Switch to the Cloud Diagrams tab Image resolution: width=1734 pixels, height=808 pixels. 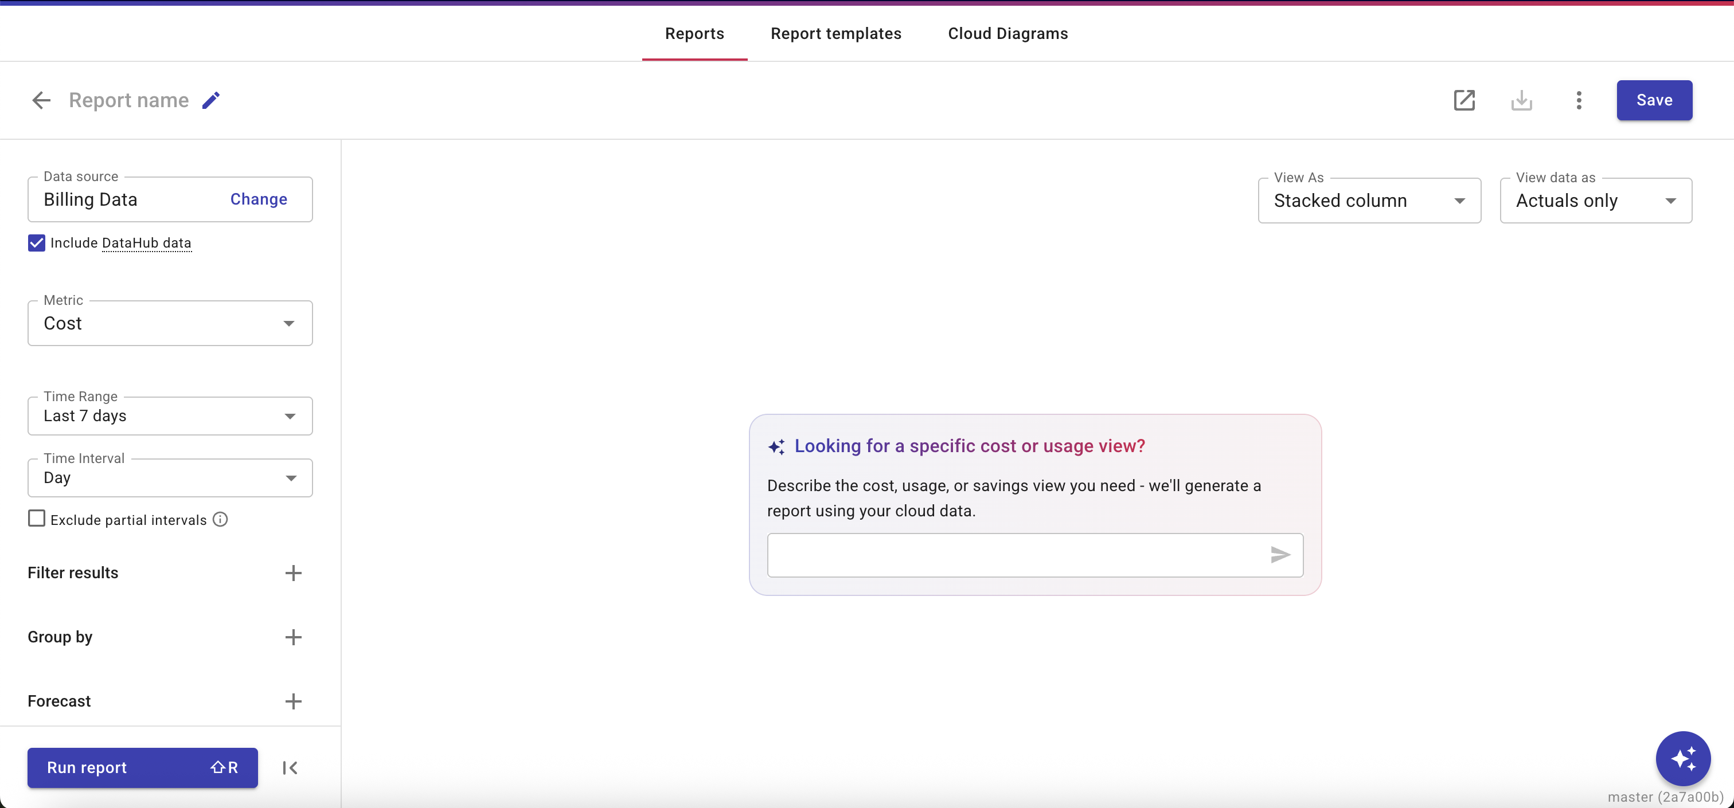(1007, 34)
